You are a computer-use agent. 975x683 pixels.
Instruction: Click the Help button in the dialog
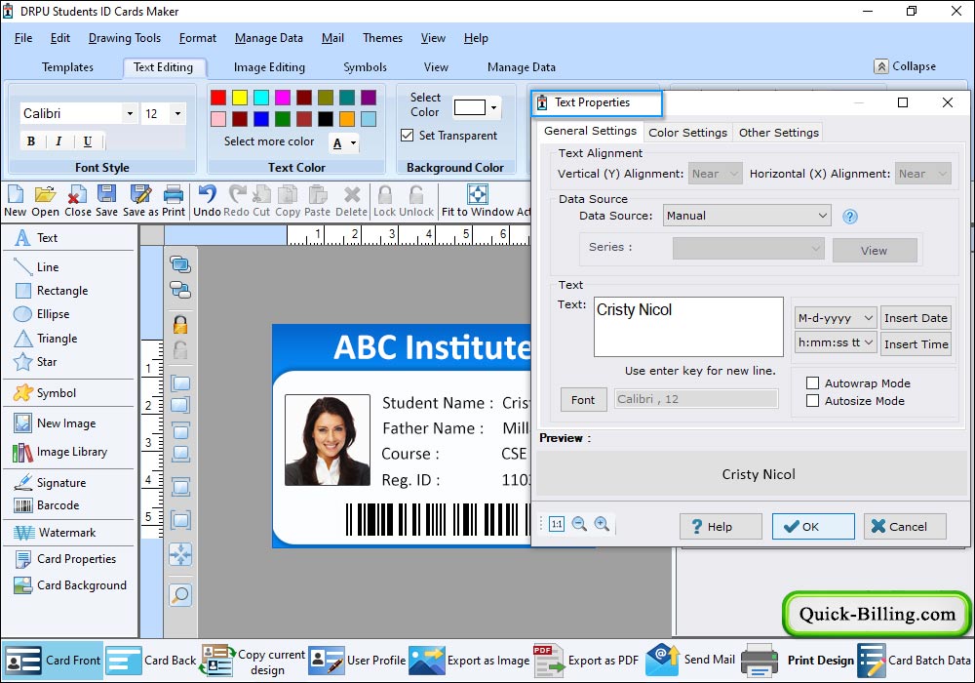pos(721,526)
